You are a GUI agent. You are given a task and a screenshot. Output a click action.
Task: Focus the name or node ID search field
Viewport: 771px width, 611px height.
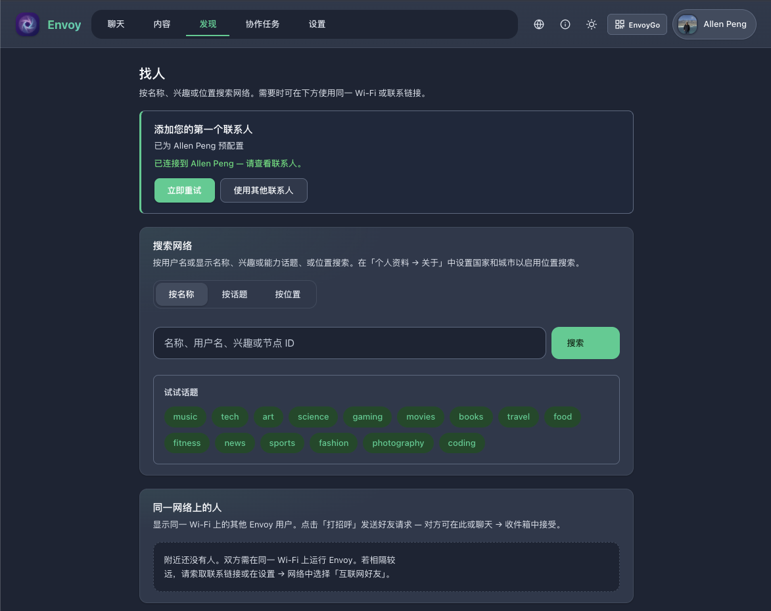click(x=350, y=343)
